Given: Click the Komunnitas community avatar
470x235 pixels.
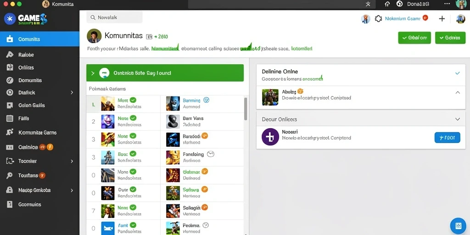Looking at the screenshot, I should point(94,36).
